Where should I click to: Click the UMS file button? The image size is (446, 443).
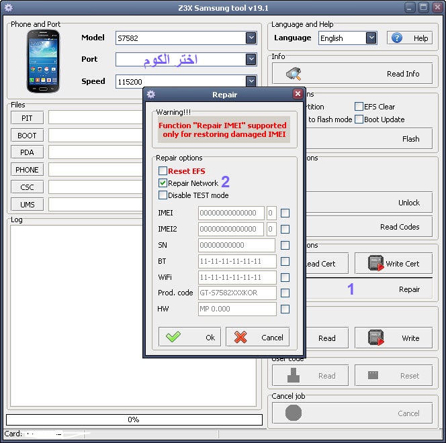[27, 204]
